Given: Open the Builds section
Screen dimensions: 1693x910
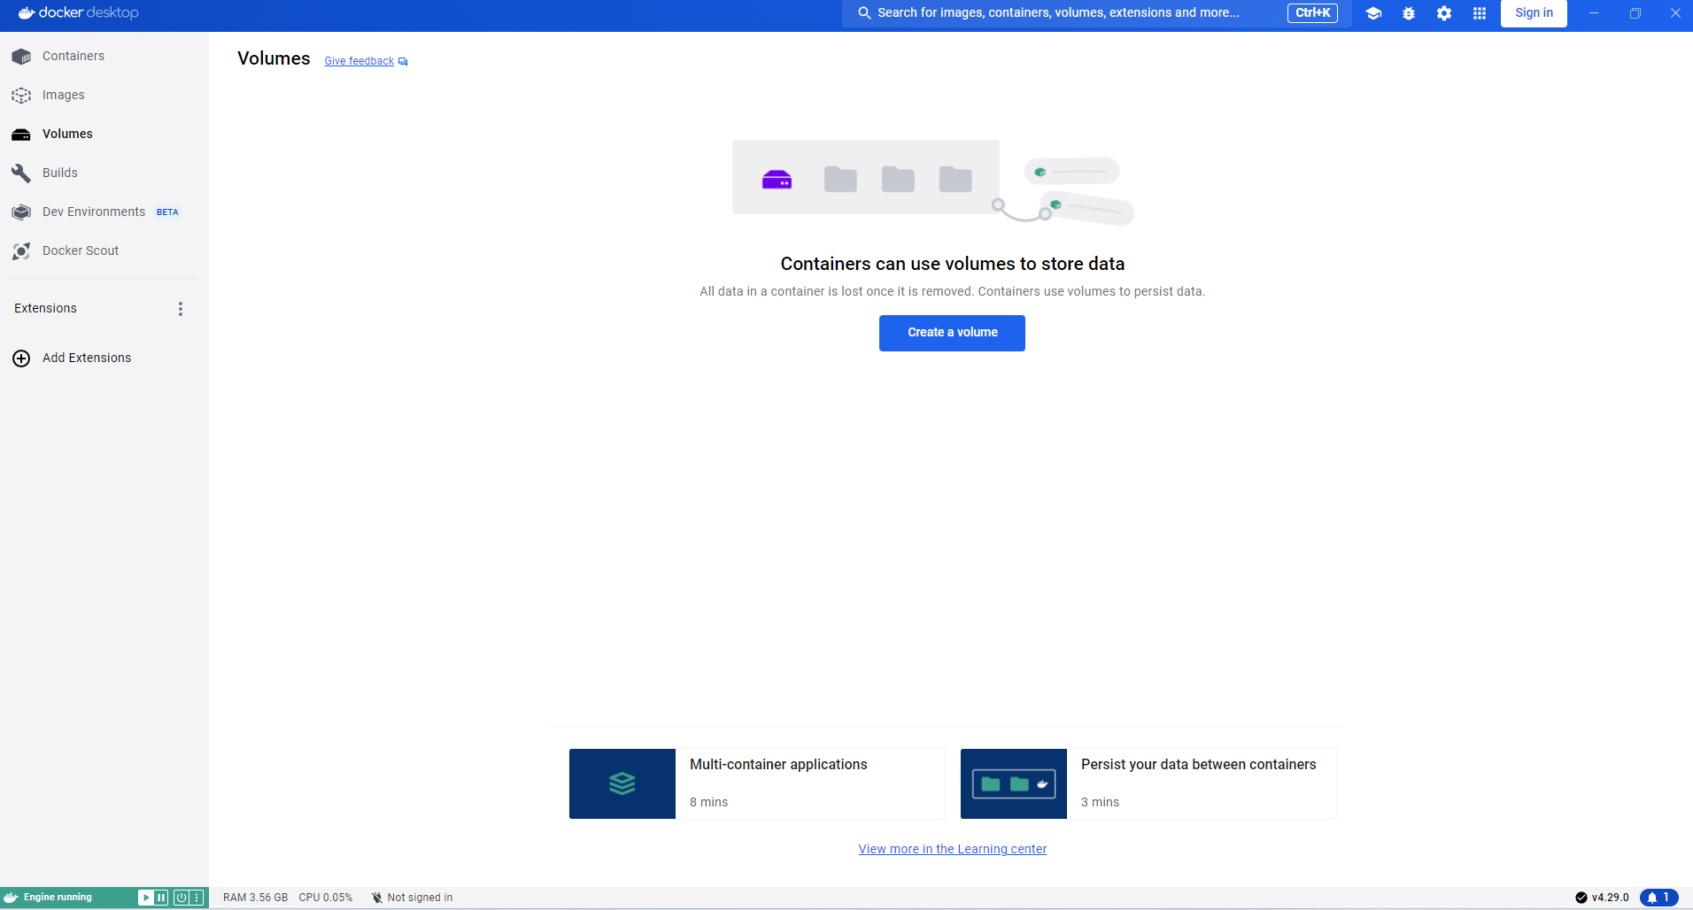Looking at the screenshot, I should point(60,173).
